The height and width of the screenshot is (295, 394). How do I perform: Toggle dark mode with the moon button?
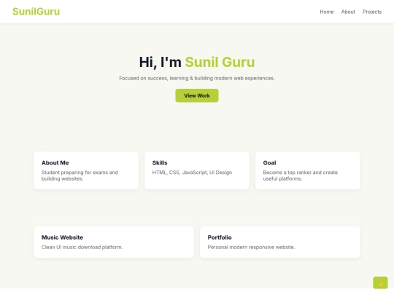pyautogui.click(x=380, y=283)
